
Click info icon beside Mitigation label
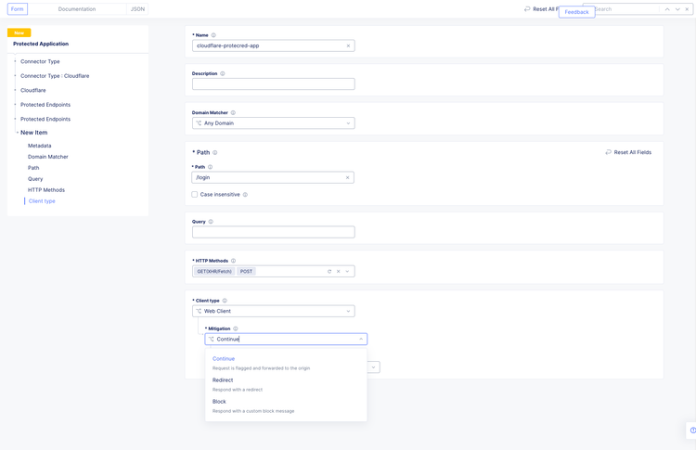click(236, 328)
